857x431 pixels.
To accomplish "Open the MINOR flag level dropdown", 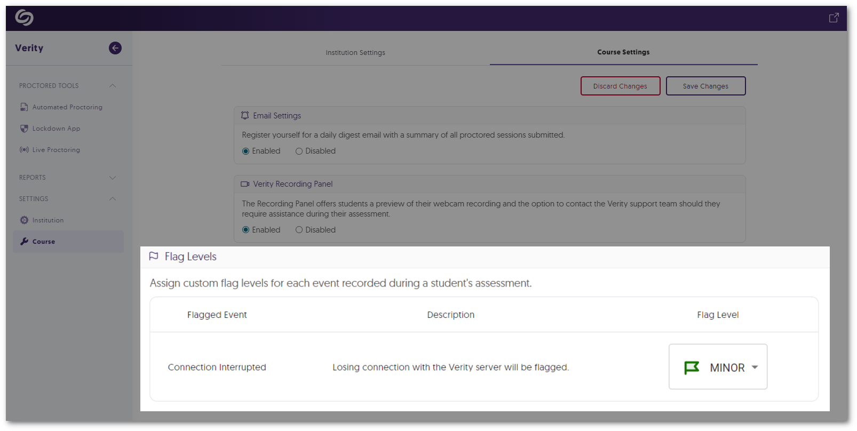I will (x=718, y=367).
